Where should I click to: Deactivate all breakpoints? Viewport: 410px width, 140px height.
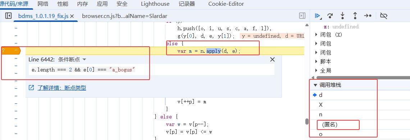point(384,16)
